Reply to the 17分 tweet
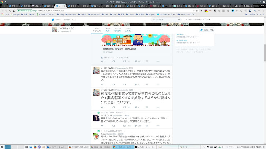The image size is (266, 149). (102, 84)
